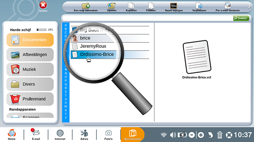Toggle the Wi-Fi status icon
Viewport: 254px width, 142px height.
164,135
